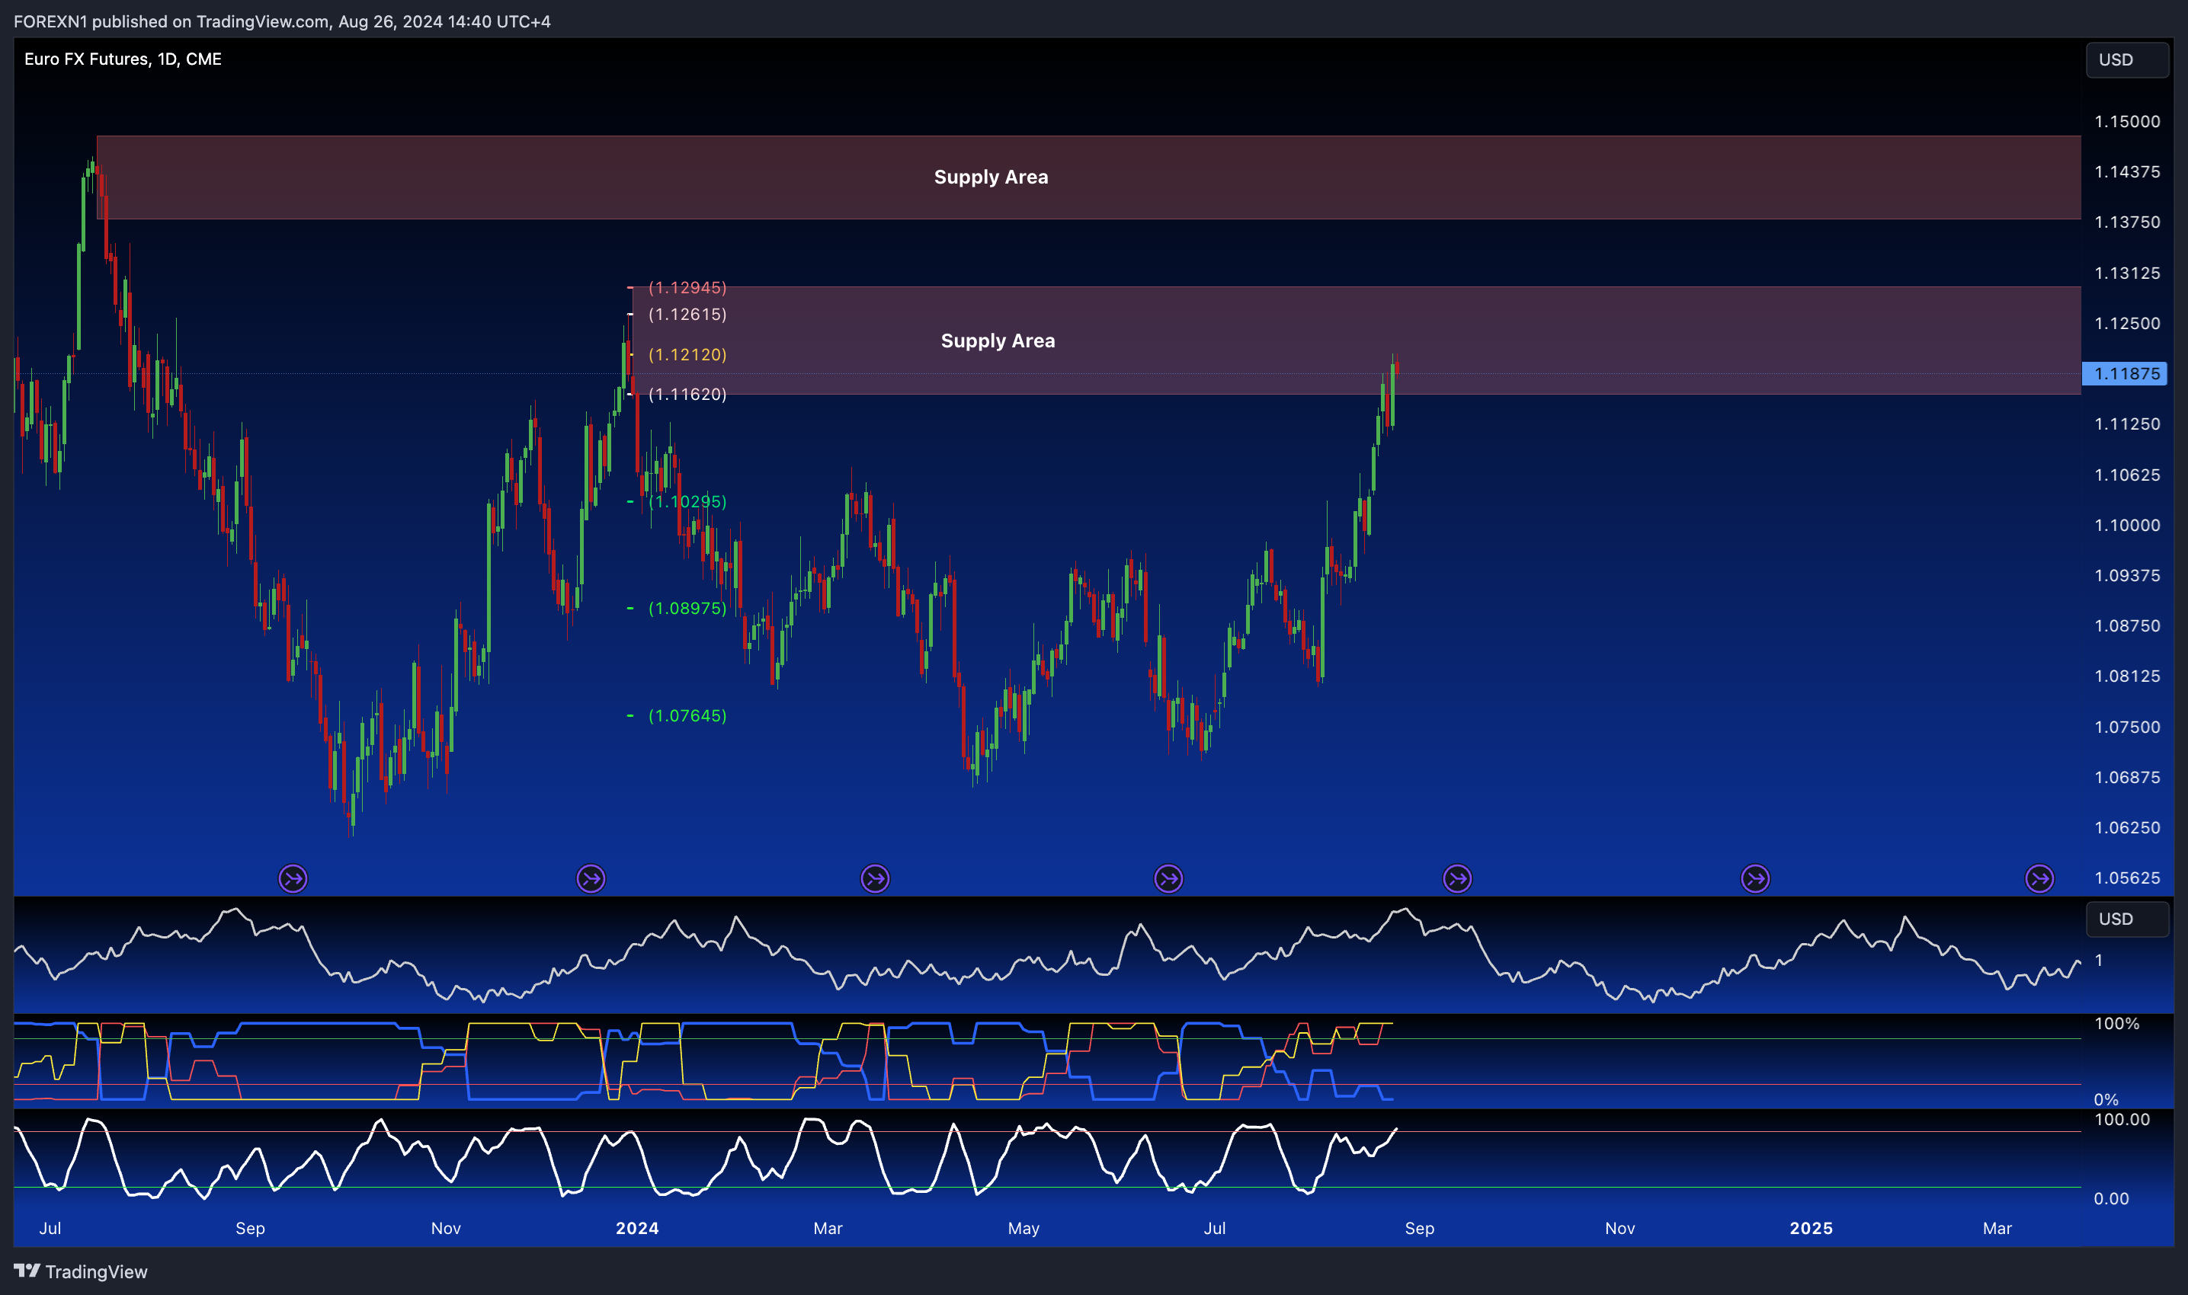Click the 1.13750 price scale value
The image size is (2188, 1295).
(x=2127, y=222)
